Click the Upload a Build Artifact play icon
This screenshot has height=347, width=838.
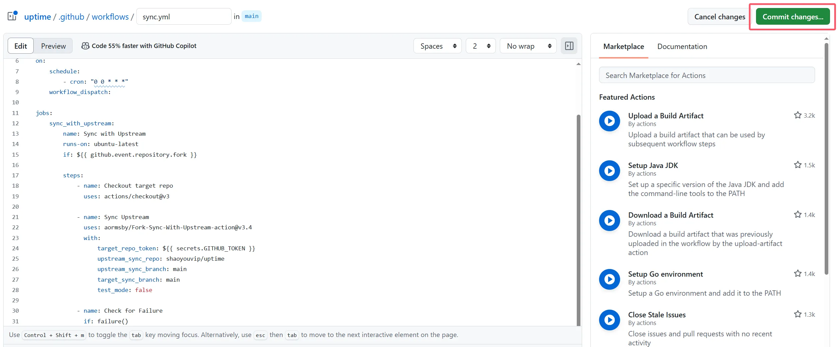[x=609, y=121]
